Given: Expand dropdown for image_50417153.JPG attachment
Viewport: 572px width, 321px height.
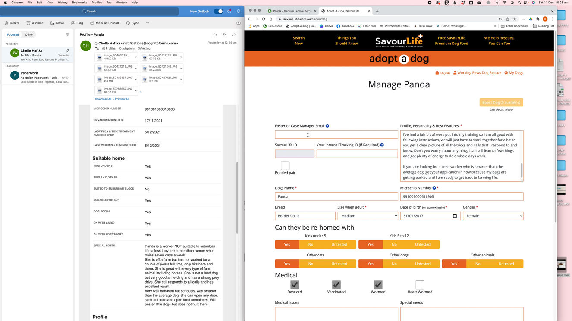Looking at the screenshot, I should (x=181, y=57).
